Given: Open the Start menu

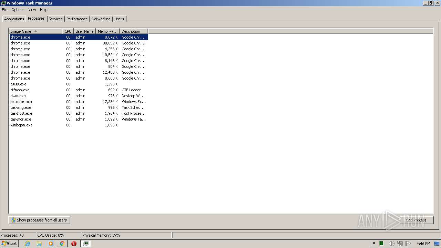Looking at the screenshot, I should [x=9, y=244].
